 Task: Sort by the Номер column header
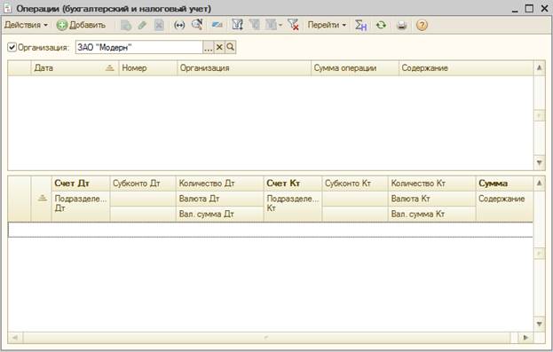(x=147, y=68)
